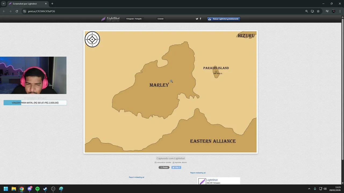
Task: Click the X Postar share button
Action: pyautogui.click(x=164, y=167)
